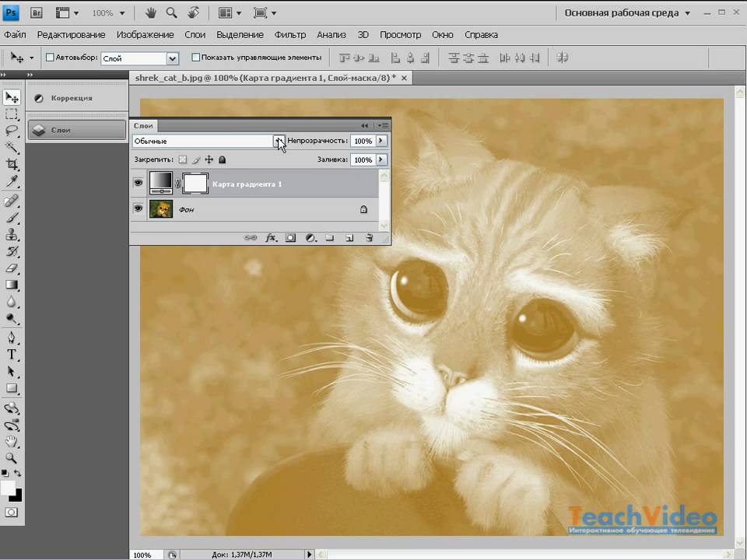This screenshot has width=747, height=560.
Task: Collapse the Layers panel with double arrows
Action: click(364, 126)
